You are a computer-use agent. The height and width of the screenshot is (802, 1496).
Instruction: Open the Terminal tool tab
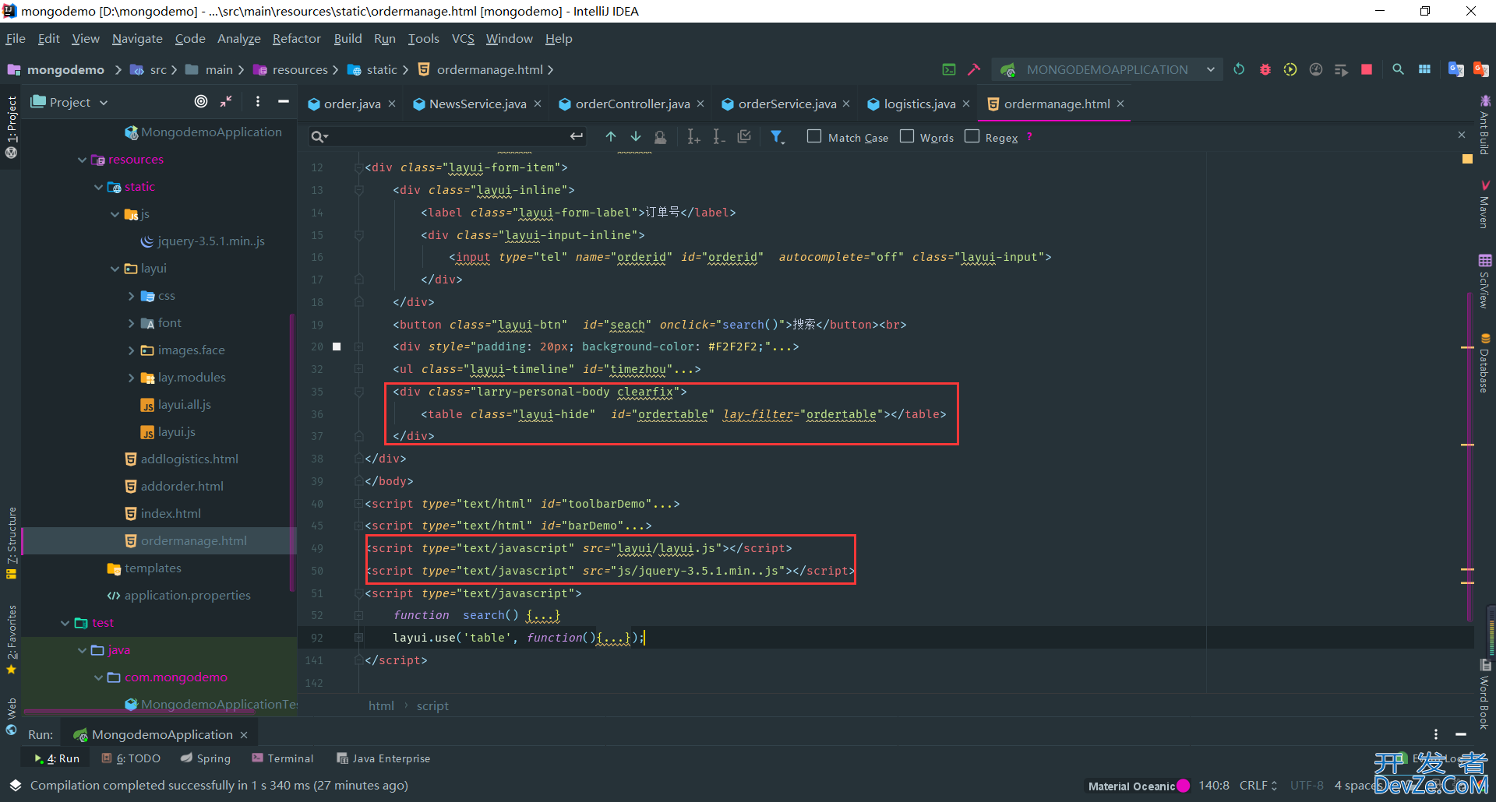282,758
